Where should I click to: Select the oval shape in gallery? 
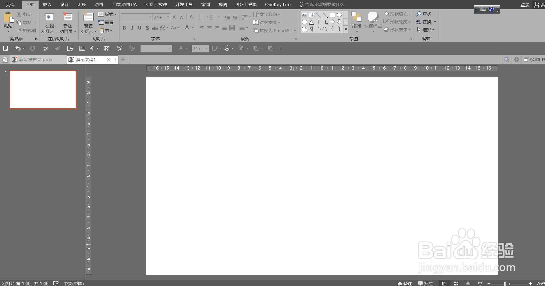pos(339,15)
